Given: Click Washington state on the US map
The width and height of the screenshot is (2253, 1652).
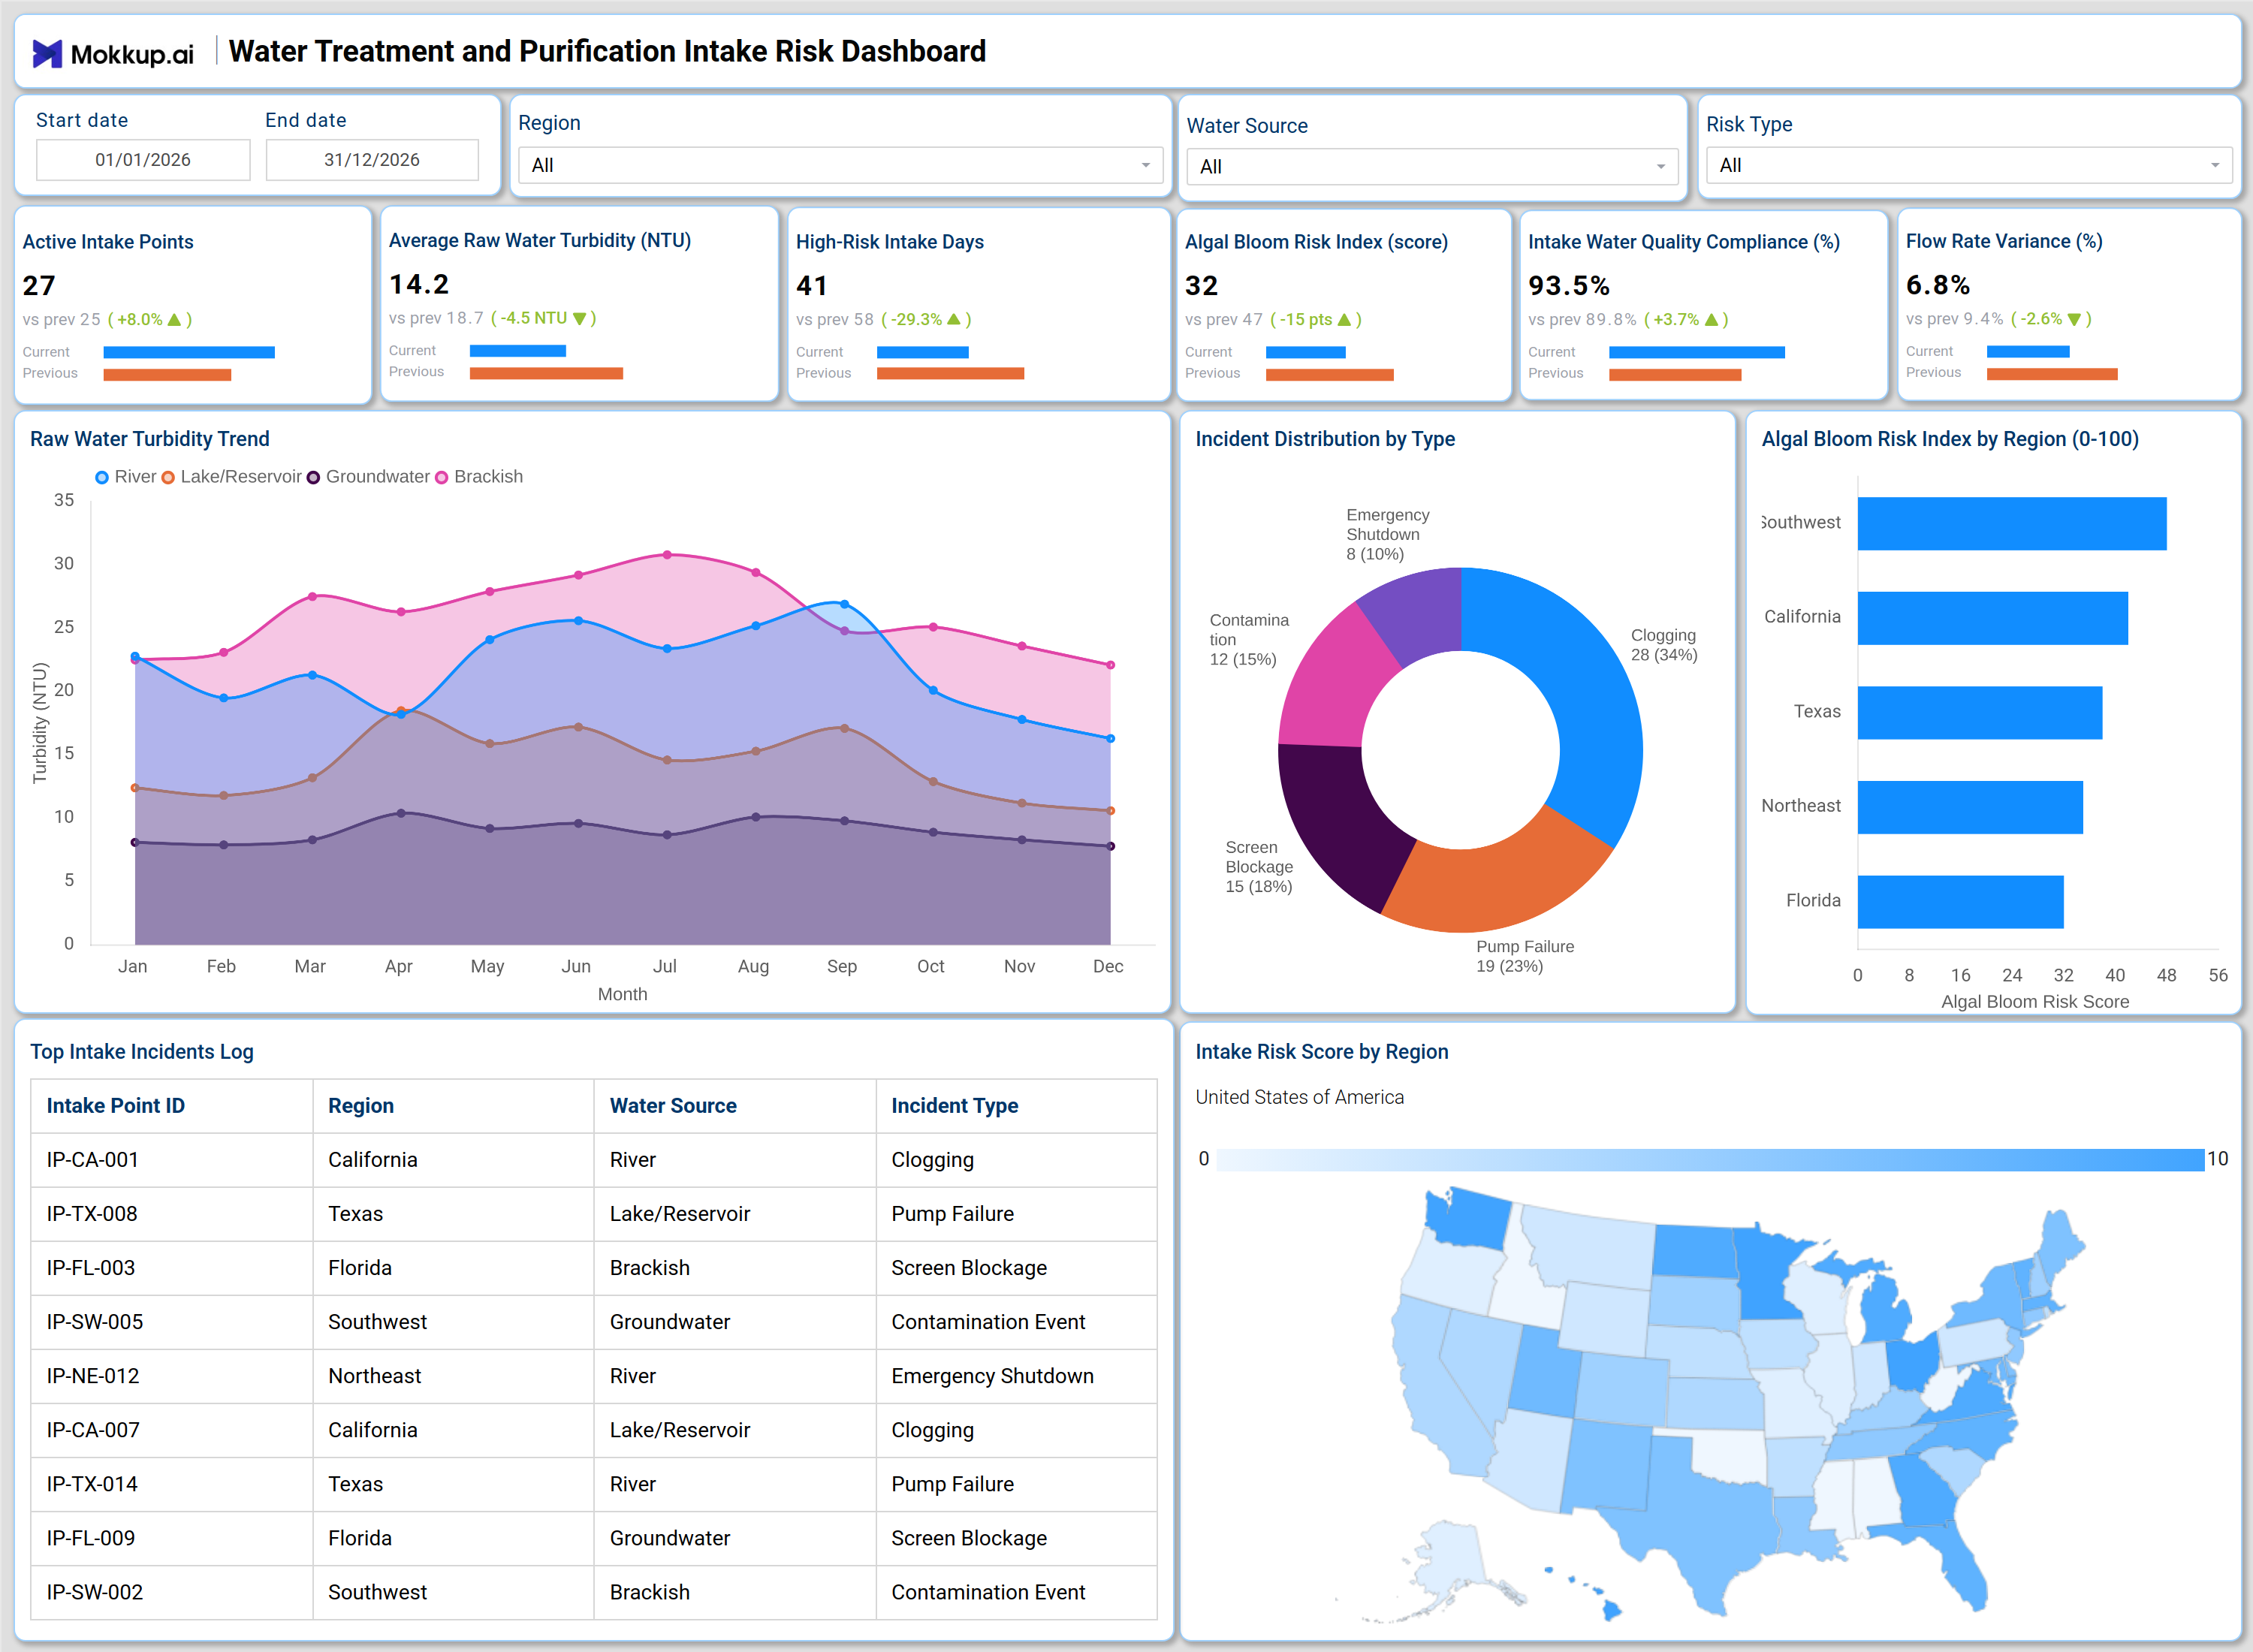Looking at the screenshot, I should pos(1468,1219).
